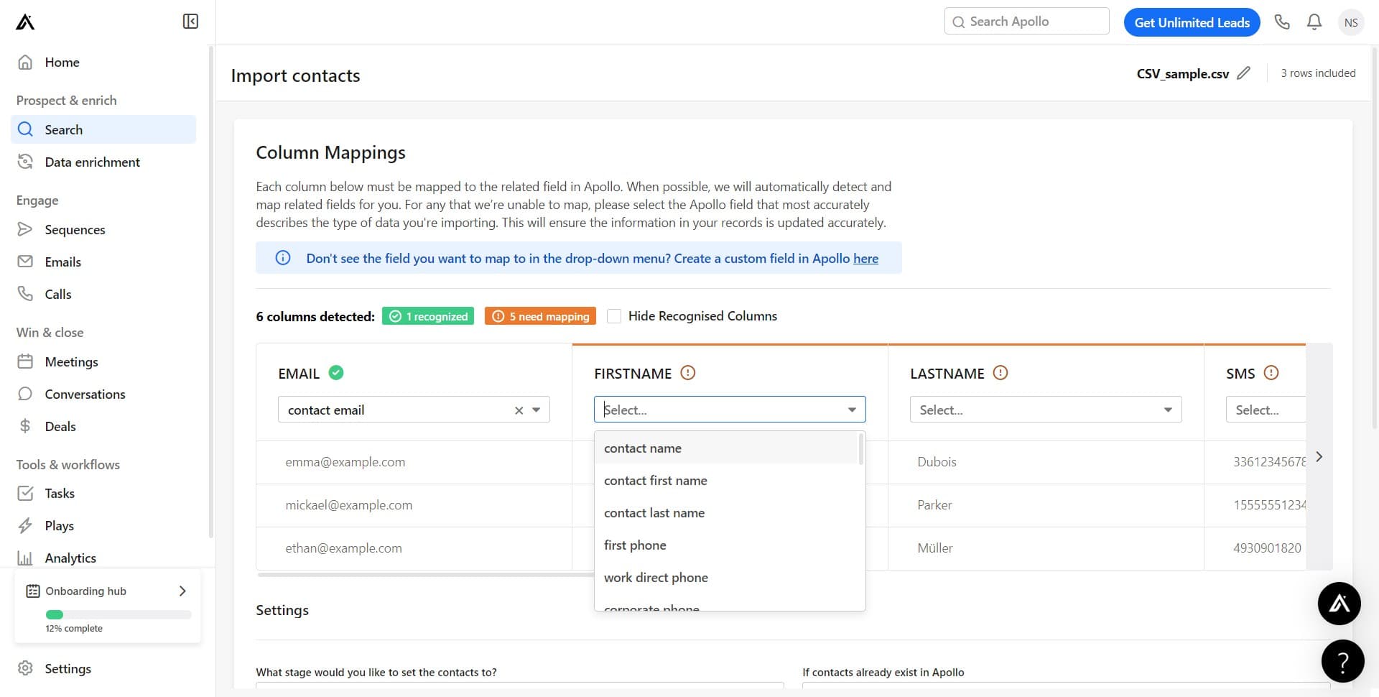Select "contact last name" option

tap(654, 513)
